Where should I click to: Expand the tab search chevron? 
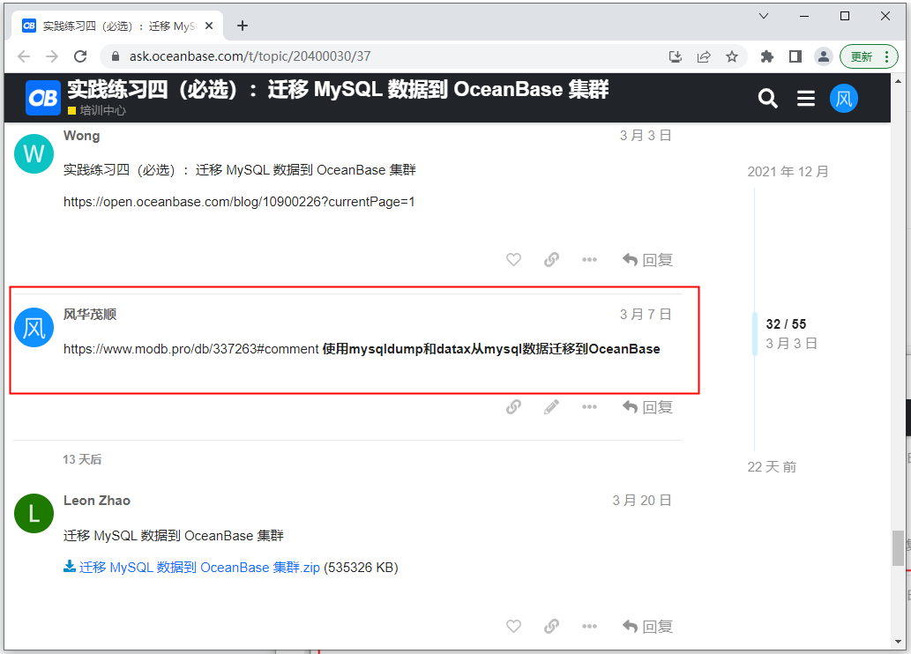[x=764, y=16]
